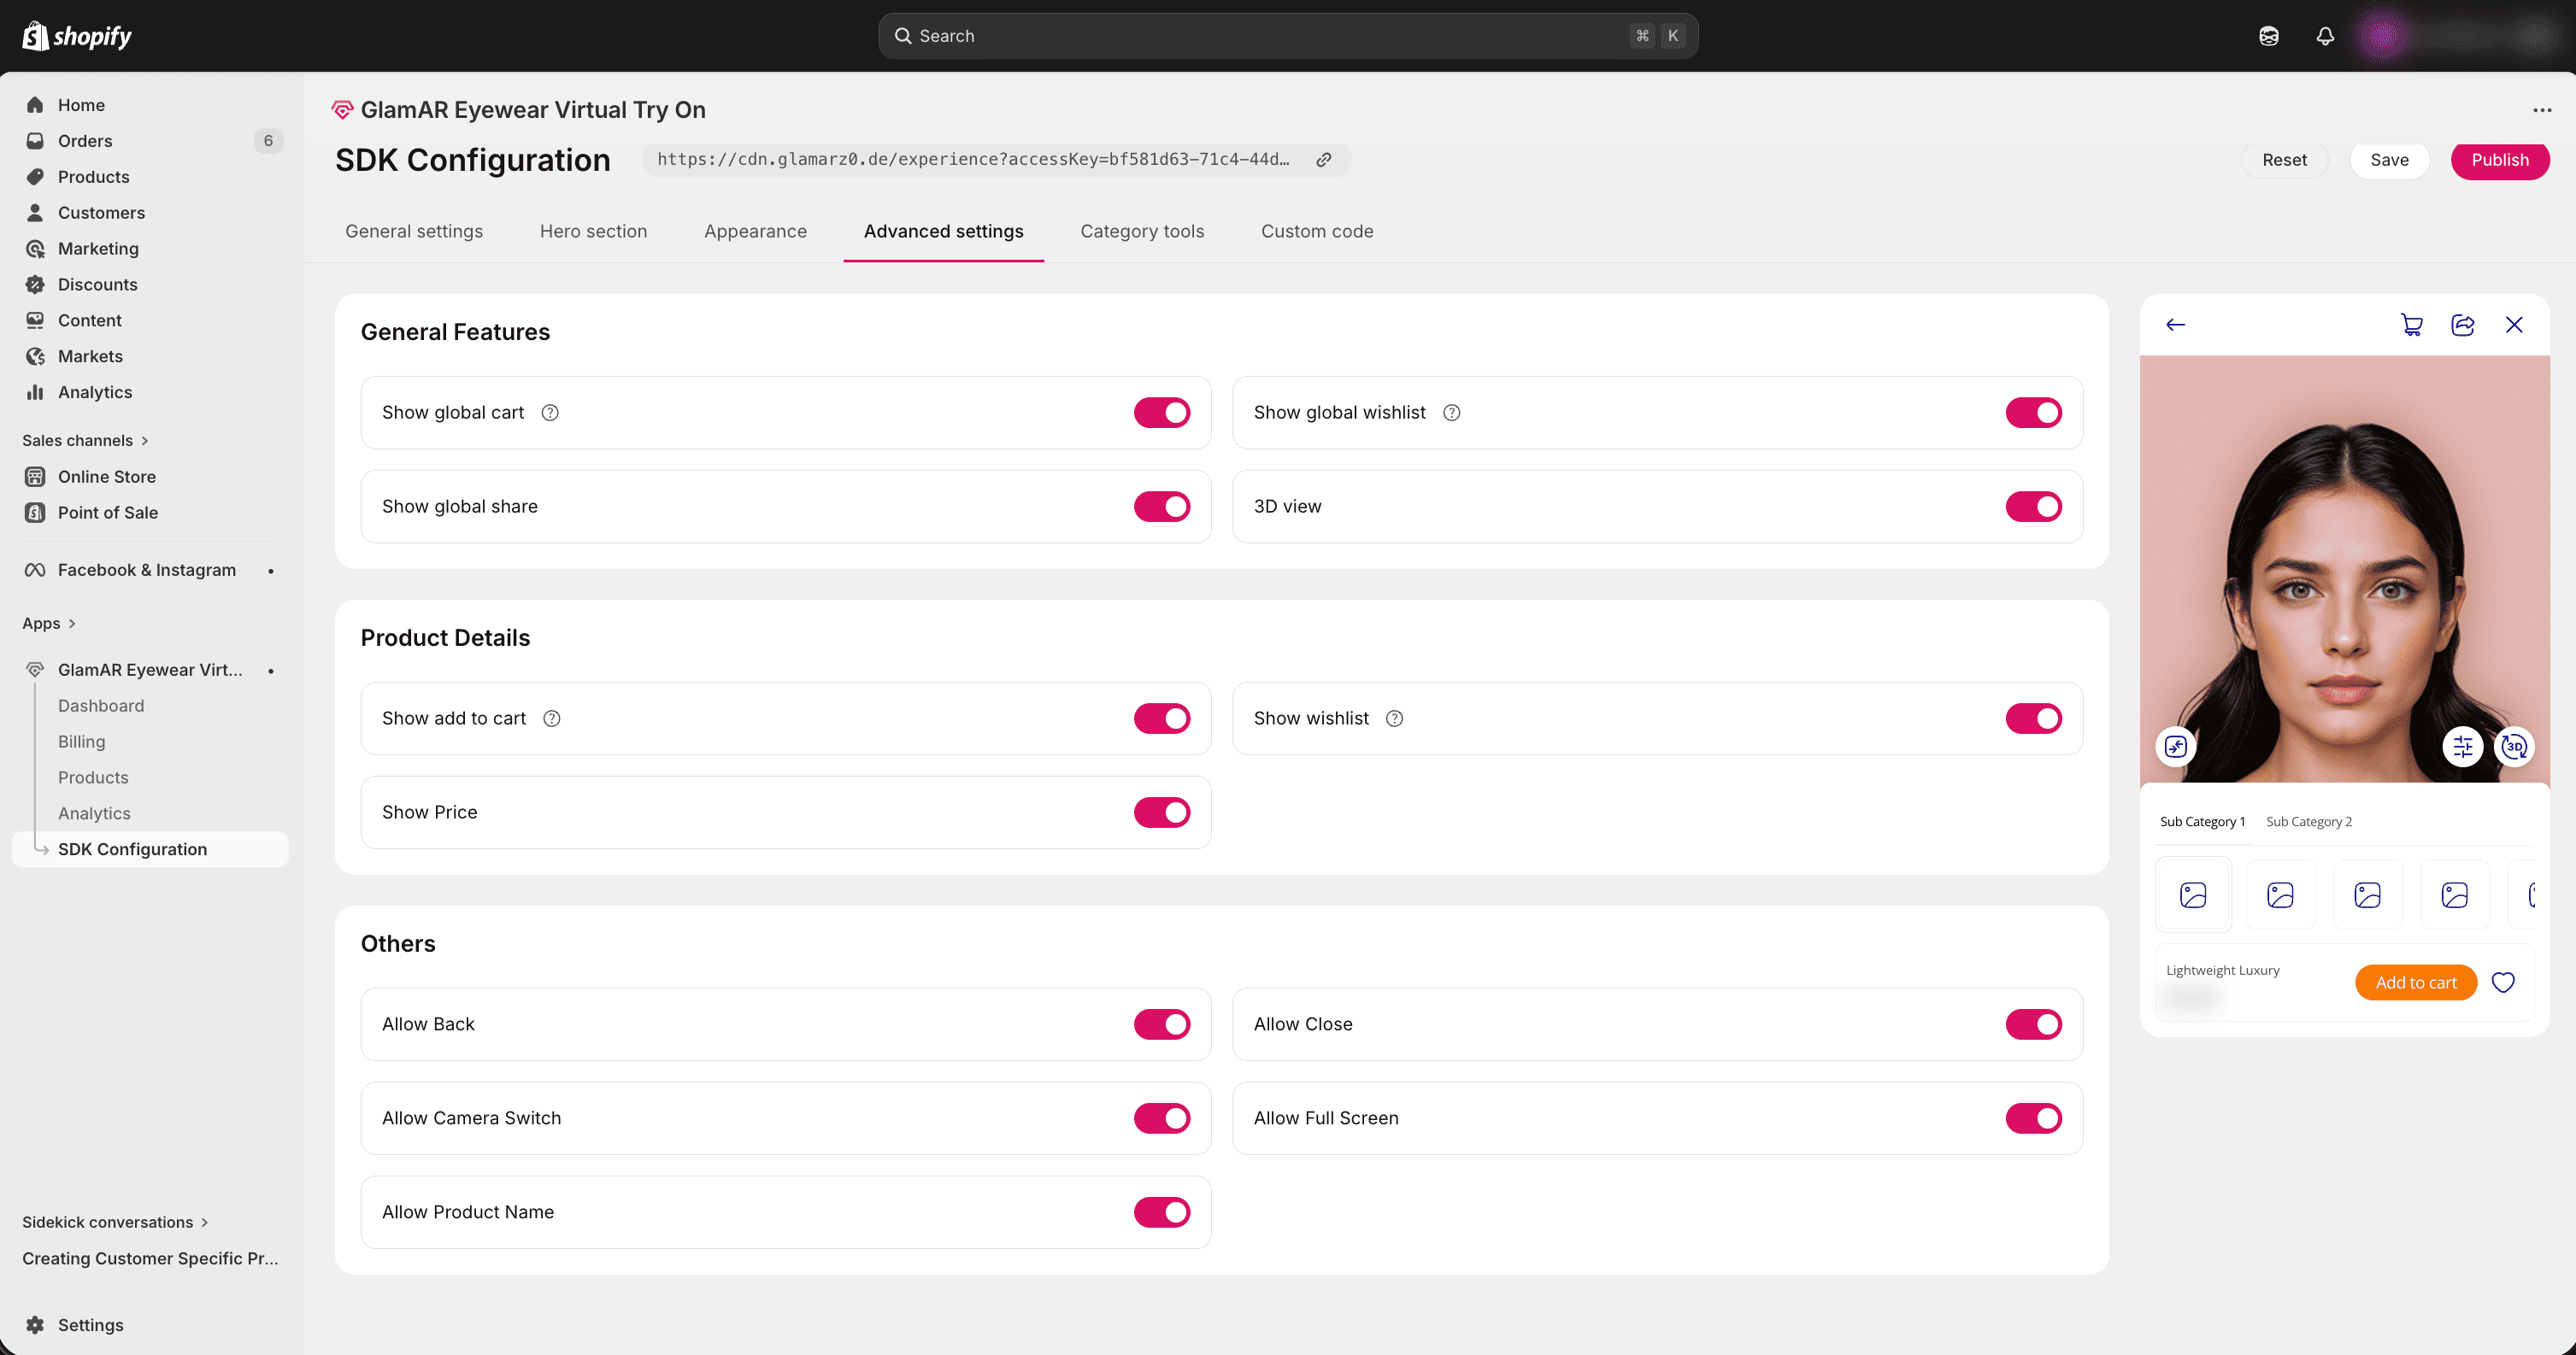Turn off the Show Price toggle
Screen dimensions: 2576x1355
point(1161,812)
